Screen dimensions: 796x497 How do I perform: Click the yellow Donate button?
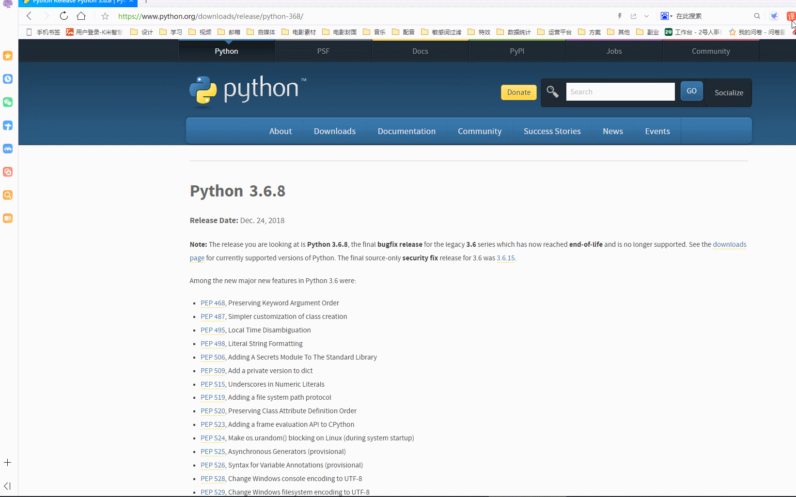coord(519,92)
